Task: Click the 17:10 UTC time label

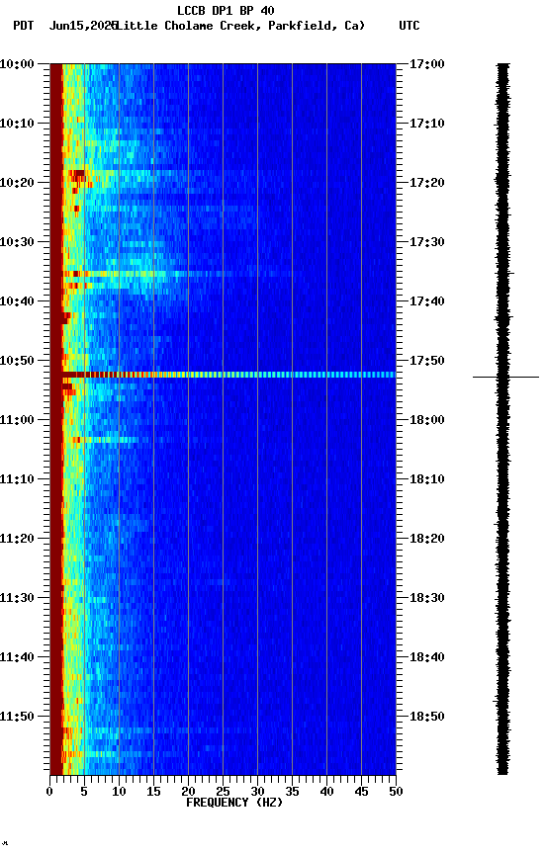Action: click(x=427, y=124)
